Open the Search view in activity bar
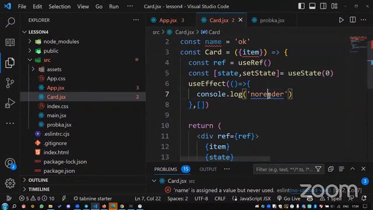 (x=10, y=22)
